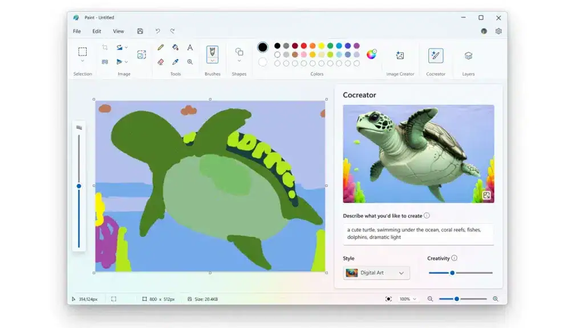Pick the Fill with color tool
Screen dimensions: 584x328
click(x=176, y=47)
